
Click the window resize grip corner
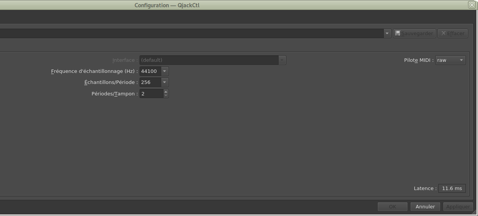click(x=474, y=212)
